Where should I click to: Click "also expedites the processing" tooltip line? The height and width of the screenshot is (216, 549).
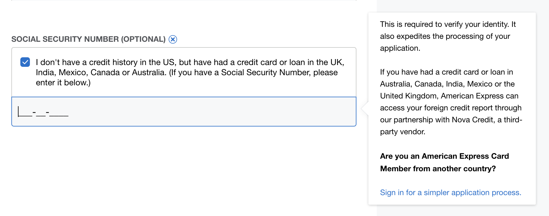tap(445, 36)
